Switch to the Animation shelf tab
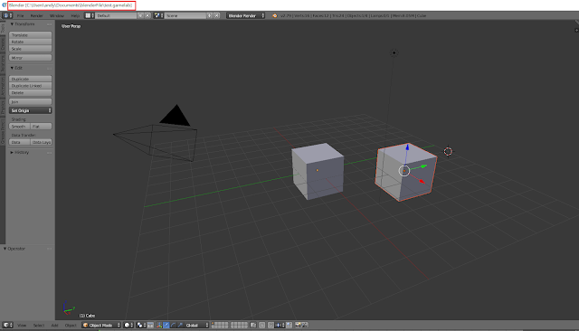Image resolution: width=579 pixels, height=331 pixels. pos(3,86)
